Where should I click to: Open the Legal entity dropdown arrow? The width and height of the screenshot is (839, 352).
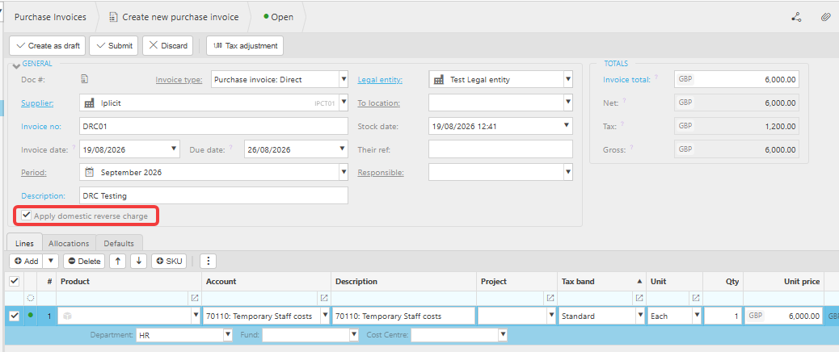click(x=567, y=80)
